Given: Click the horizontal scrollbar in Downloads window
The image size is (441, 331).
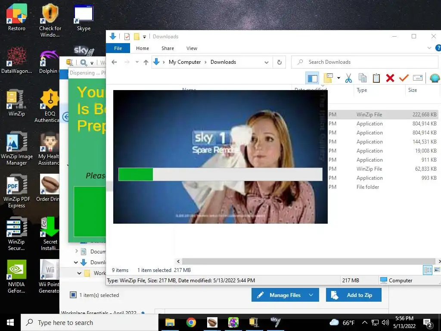Looking at the screenshot, I should point(308,262).
